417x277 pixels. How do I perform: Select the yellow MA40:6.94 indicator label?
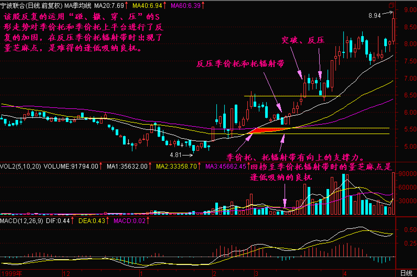coord(147,5)
